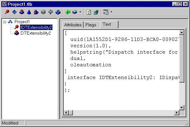Viewport: 190px width, 127px height.
Task: Click the New Union toolbar icon
Action: tap(50, 12)
